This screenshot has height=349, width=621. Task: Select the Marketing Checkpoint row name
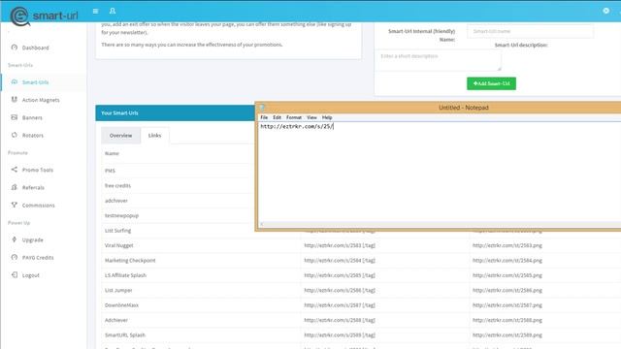tap(130, 261)
